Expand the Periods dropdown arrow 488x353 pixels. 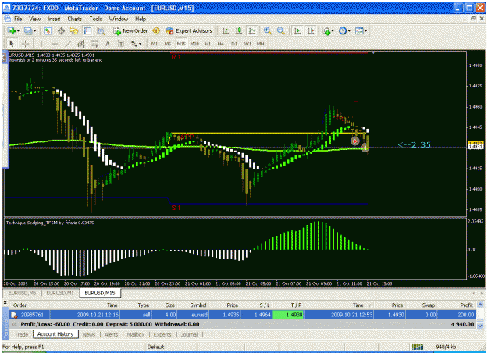click(349, 30)
